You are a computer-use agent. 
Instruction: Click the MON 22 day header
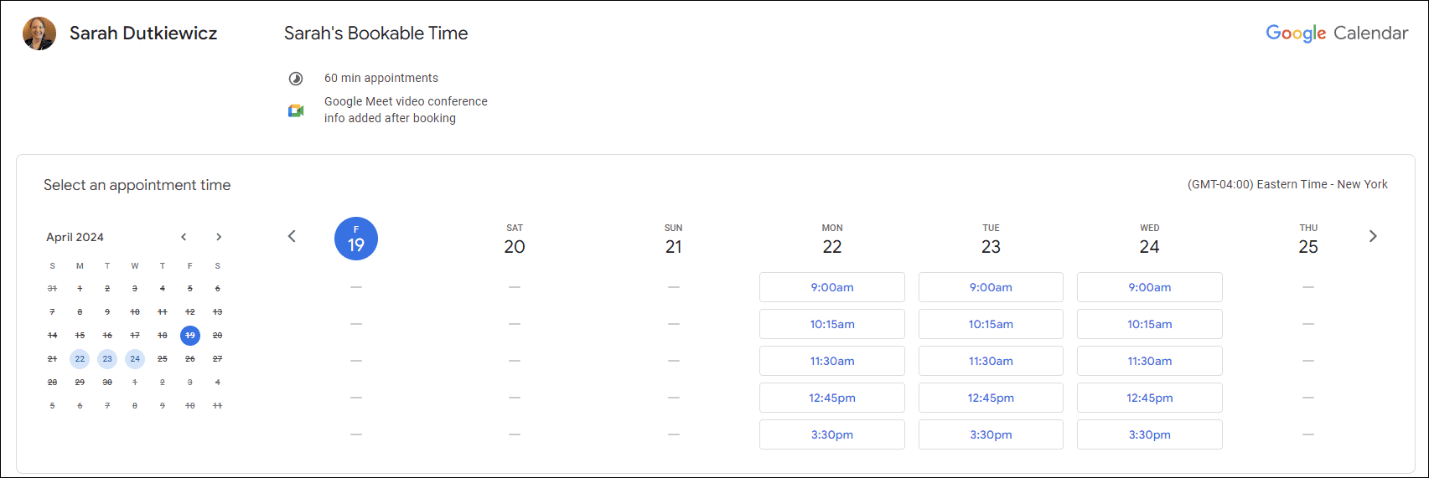pyautogui.click(x=832, y=240)
